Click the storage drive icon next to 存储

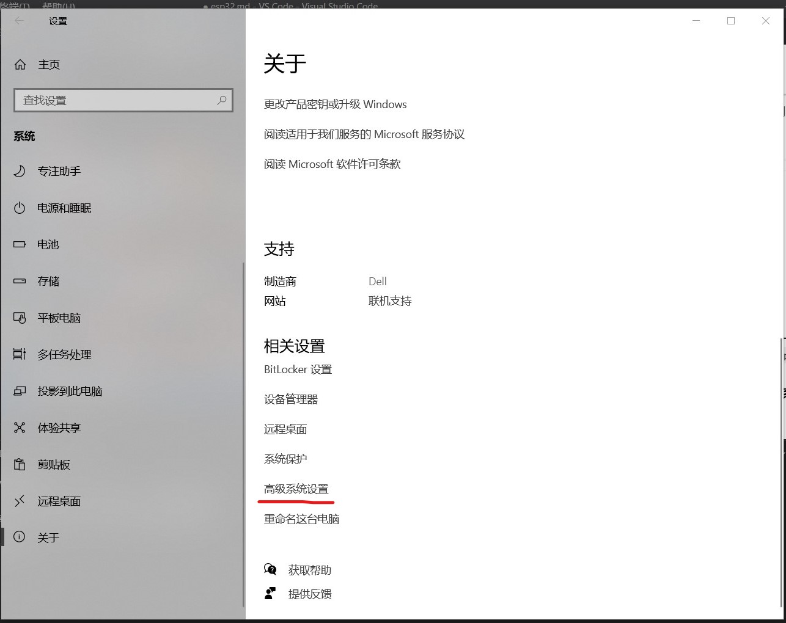(x=20, y=281)
